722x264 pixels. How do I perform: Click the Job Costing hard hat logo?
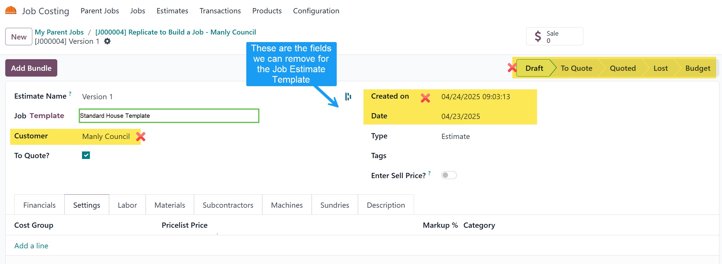pos(11,10)
